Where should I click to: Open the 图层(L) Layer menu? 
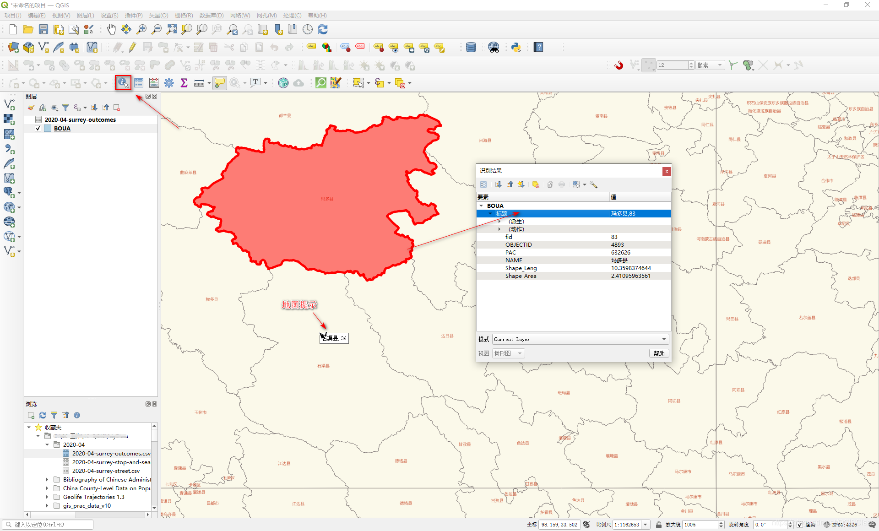coord(85,15)
